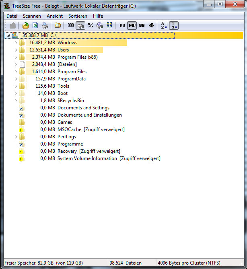Screen dimensions: 247x269
Task: Open the Scannen menu
Action: click(32, 16)
